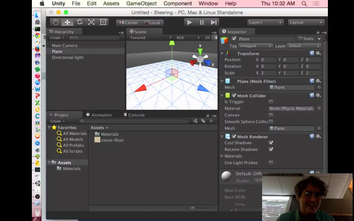Open the Tag Untagged dropdown
354x221 pixels.
(x=255, y=46)
